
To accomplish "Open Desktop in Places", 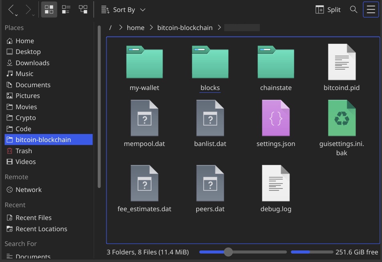I will [48, 52].
